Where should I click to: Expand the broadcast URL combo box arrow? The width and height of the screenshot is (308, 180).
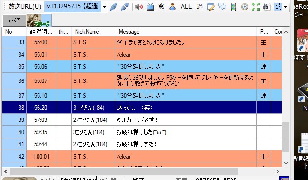click(104, 7)
